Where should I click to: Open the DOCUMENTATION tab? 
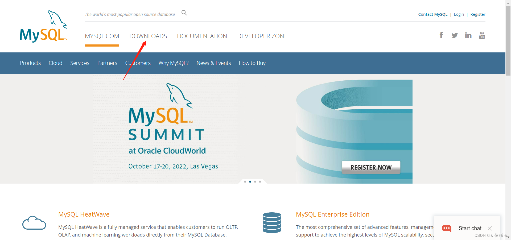pos(202,36)
